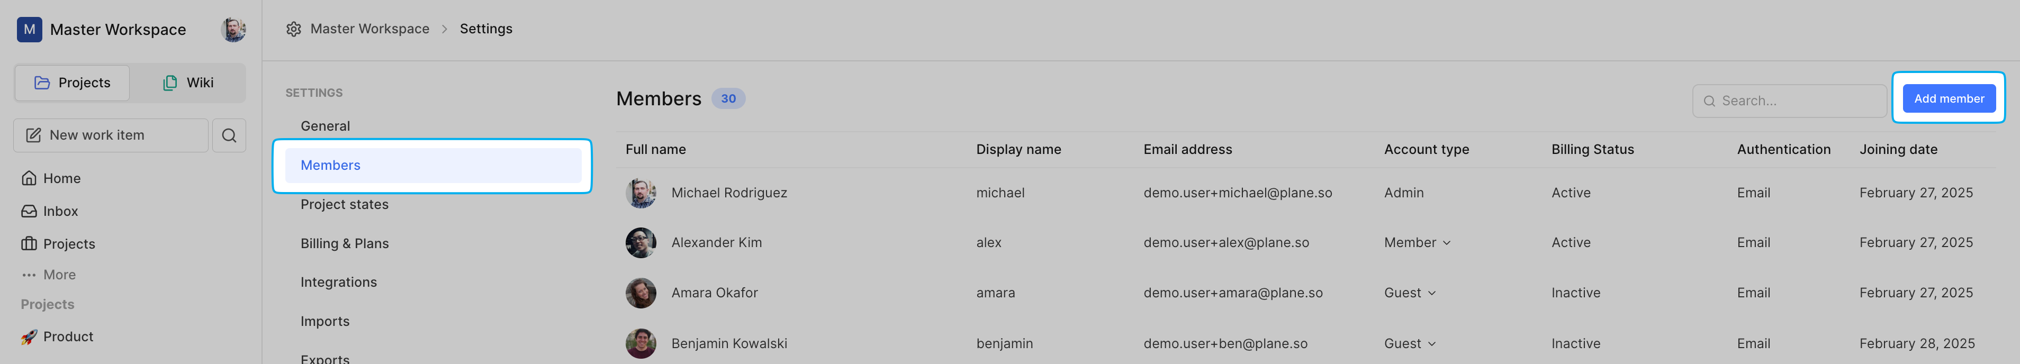Click the members Search input field

coord(1789,101)
